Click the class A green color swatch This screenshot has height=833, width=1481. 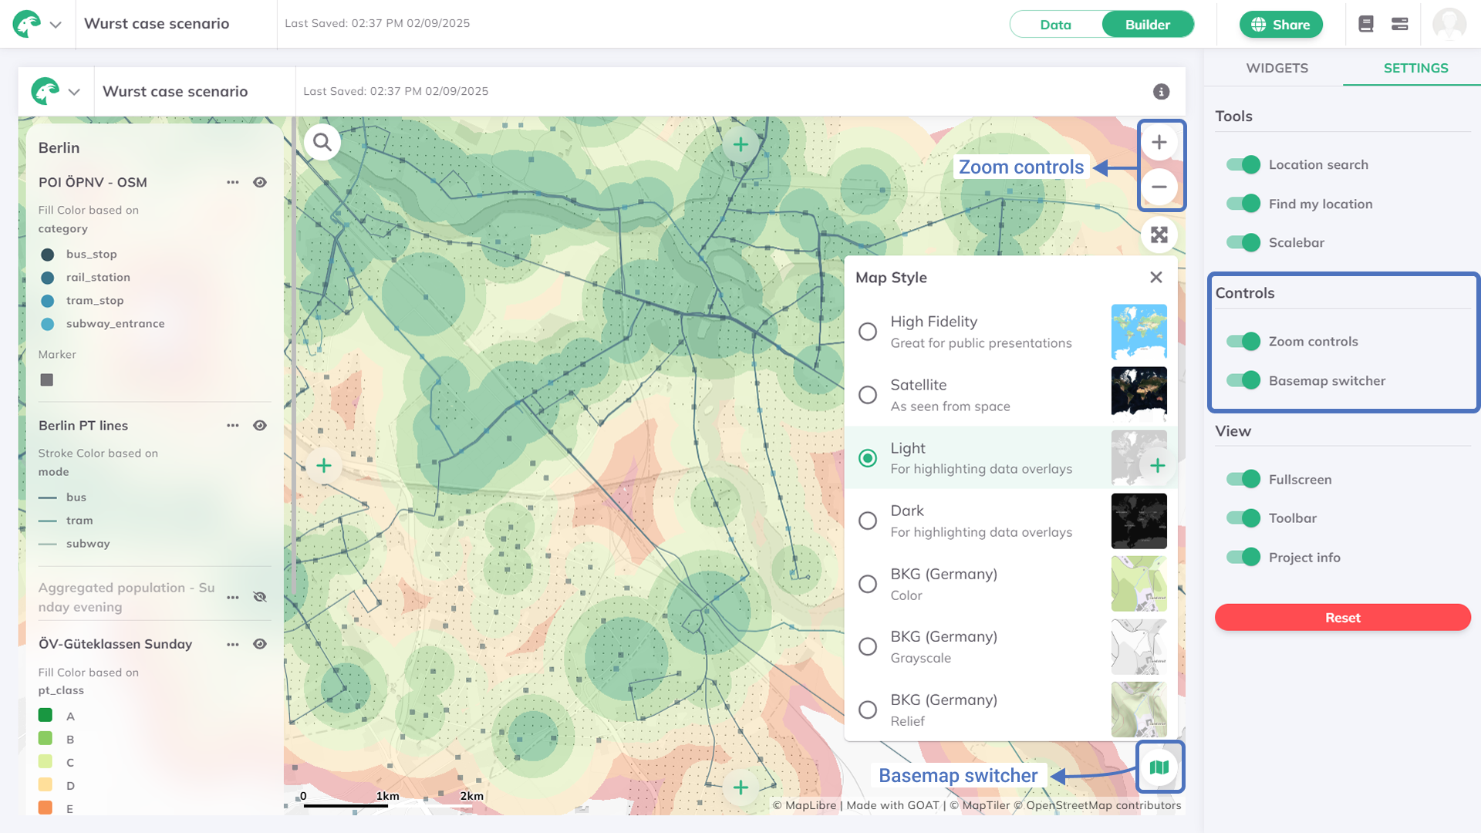click(x=46, y=716)
